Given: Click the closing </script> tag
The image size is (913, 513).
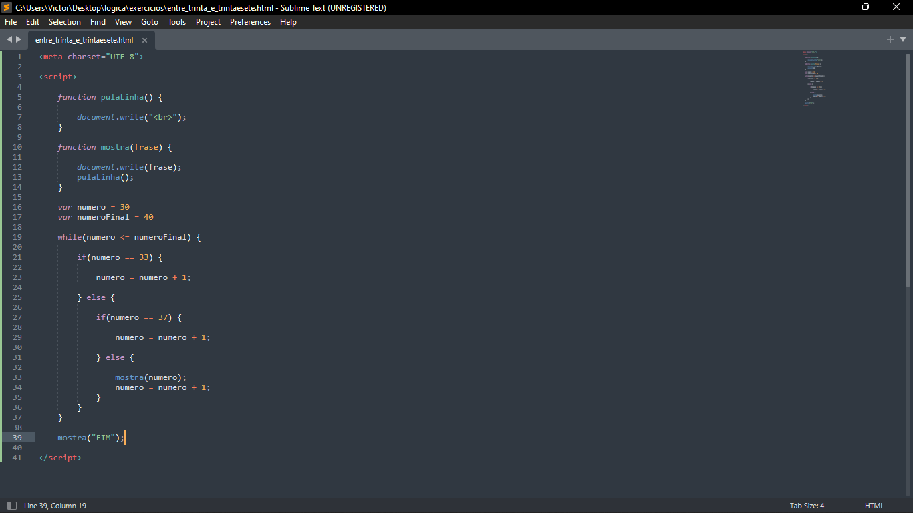Looking at the screenshot, I should [60, 458].
